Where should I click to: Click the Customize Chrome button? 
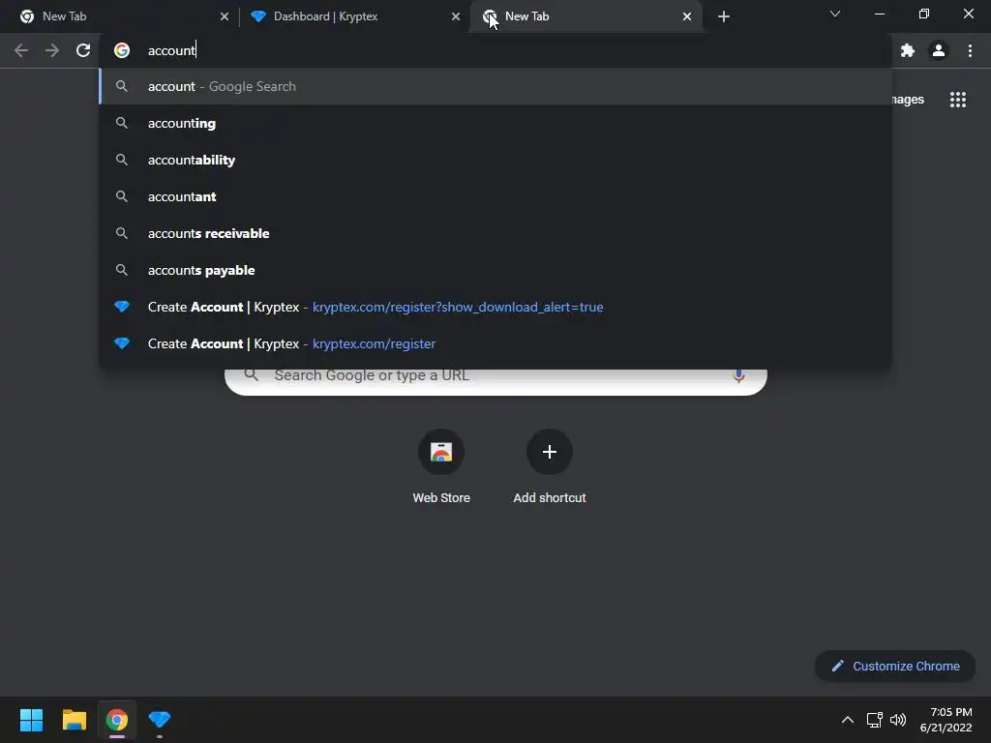[x=895, y=666]
